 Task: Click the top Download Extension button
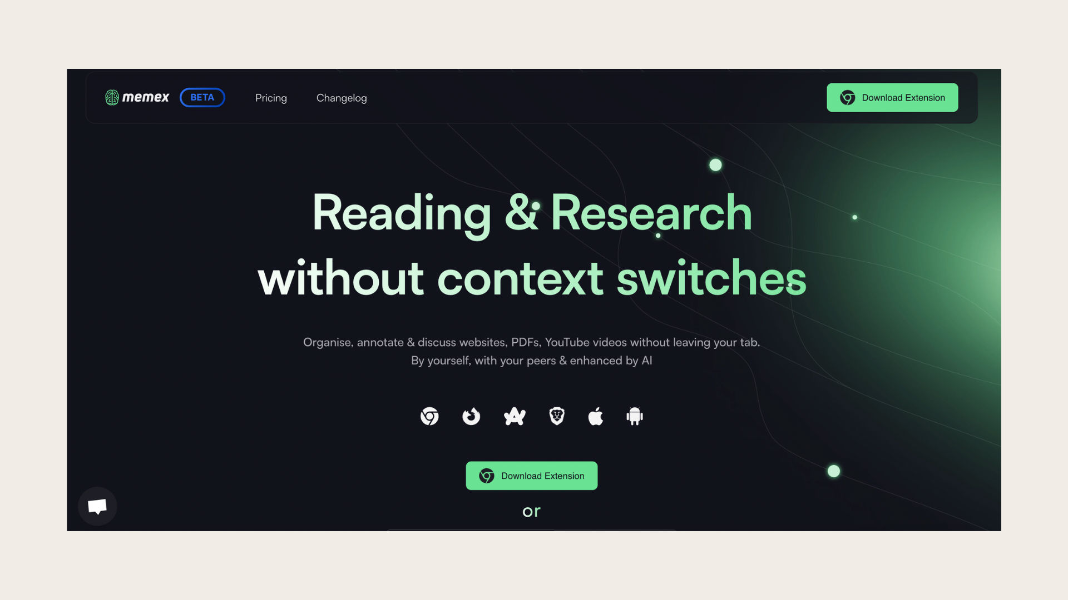click(x=892, y=97)
